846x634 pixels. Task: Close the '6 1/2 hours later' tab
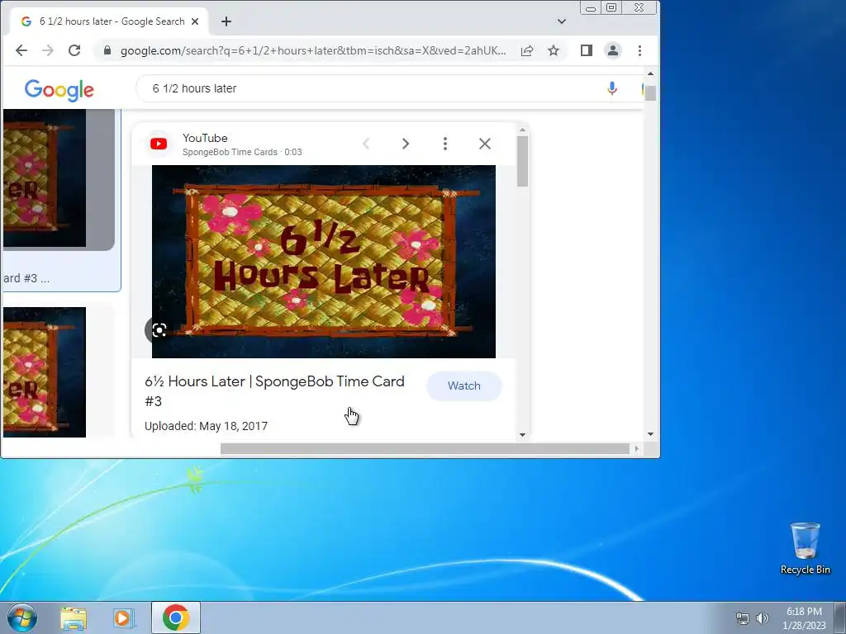click(195, 21)
